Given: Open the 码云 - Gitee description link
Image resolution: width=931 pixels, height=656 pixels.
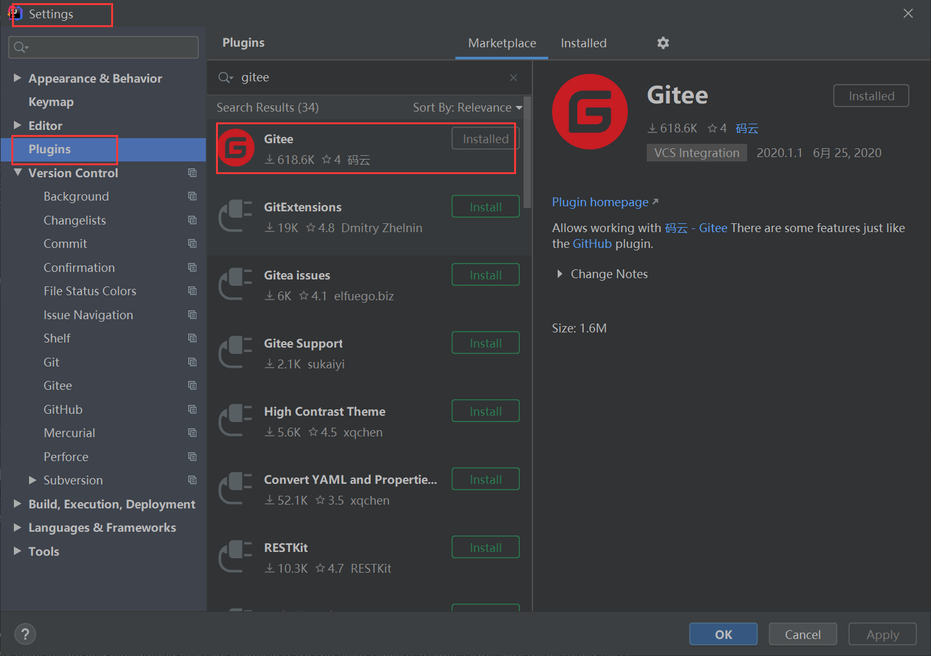Looking at the screenshot, I should click(x=696, y=228).
